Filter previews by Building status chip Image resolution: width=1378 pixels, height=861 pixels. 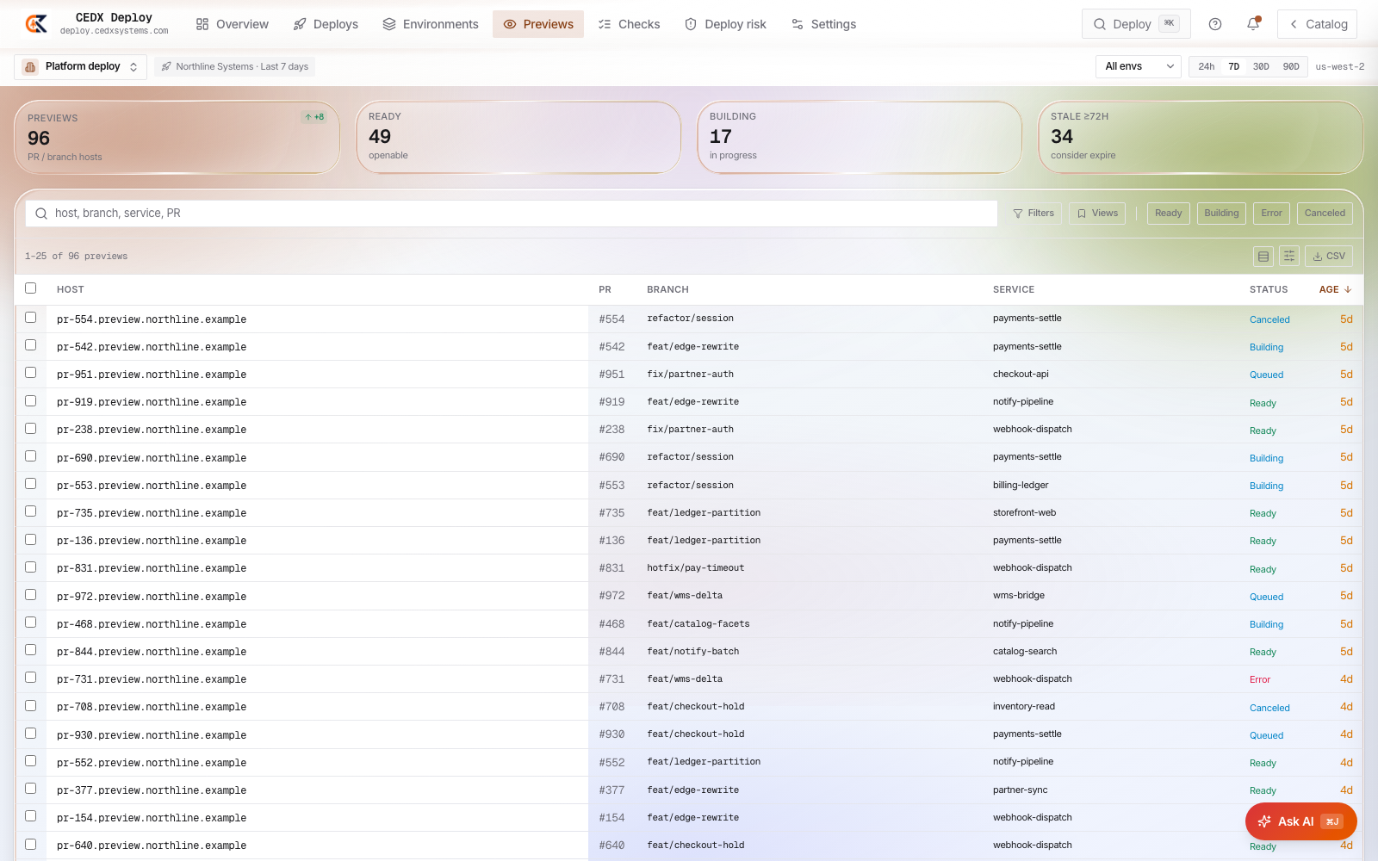(1221, 214)
